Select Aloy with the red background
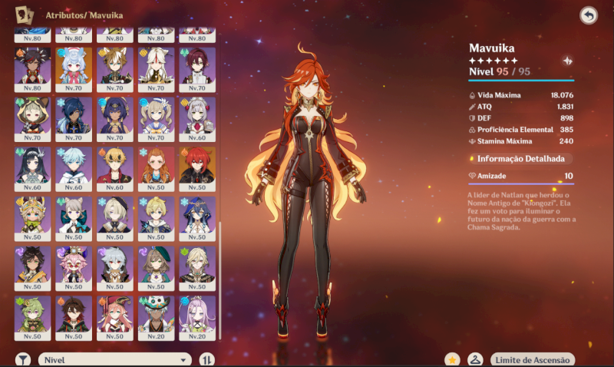This screenshot has width=614, height=367. tap(156, 169)
